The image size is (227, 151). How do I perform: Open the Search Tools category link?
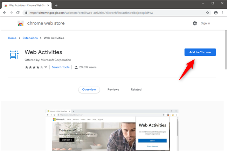[x=61, y=67]
